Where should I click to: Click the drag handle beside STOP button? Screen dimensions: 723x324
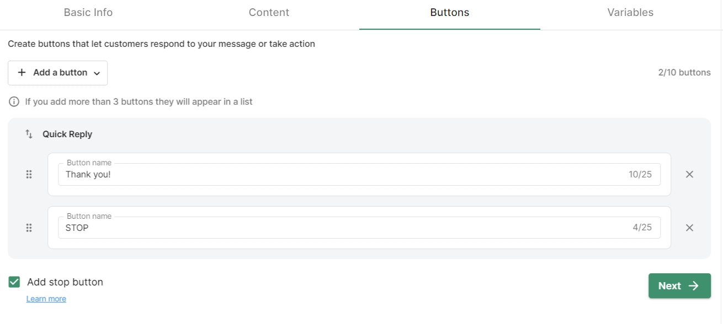29,228
